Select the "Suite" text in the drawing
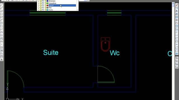 coord(51,52)
